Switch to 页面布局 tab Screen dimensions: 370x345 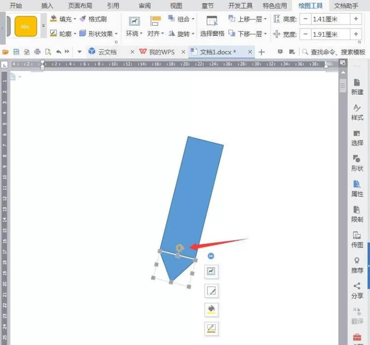point(80,5)
